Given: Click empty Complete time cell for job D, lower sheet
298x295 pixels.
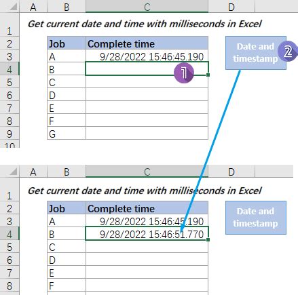Looking at the screenshot, I should pos(147,259).
